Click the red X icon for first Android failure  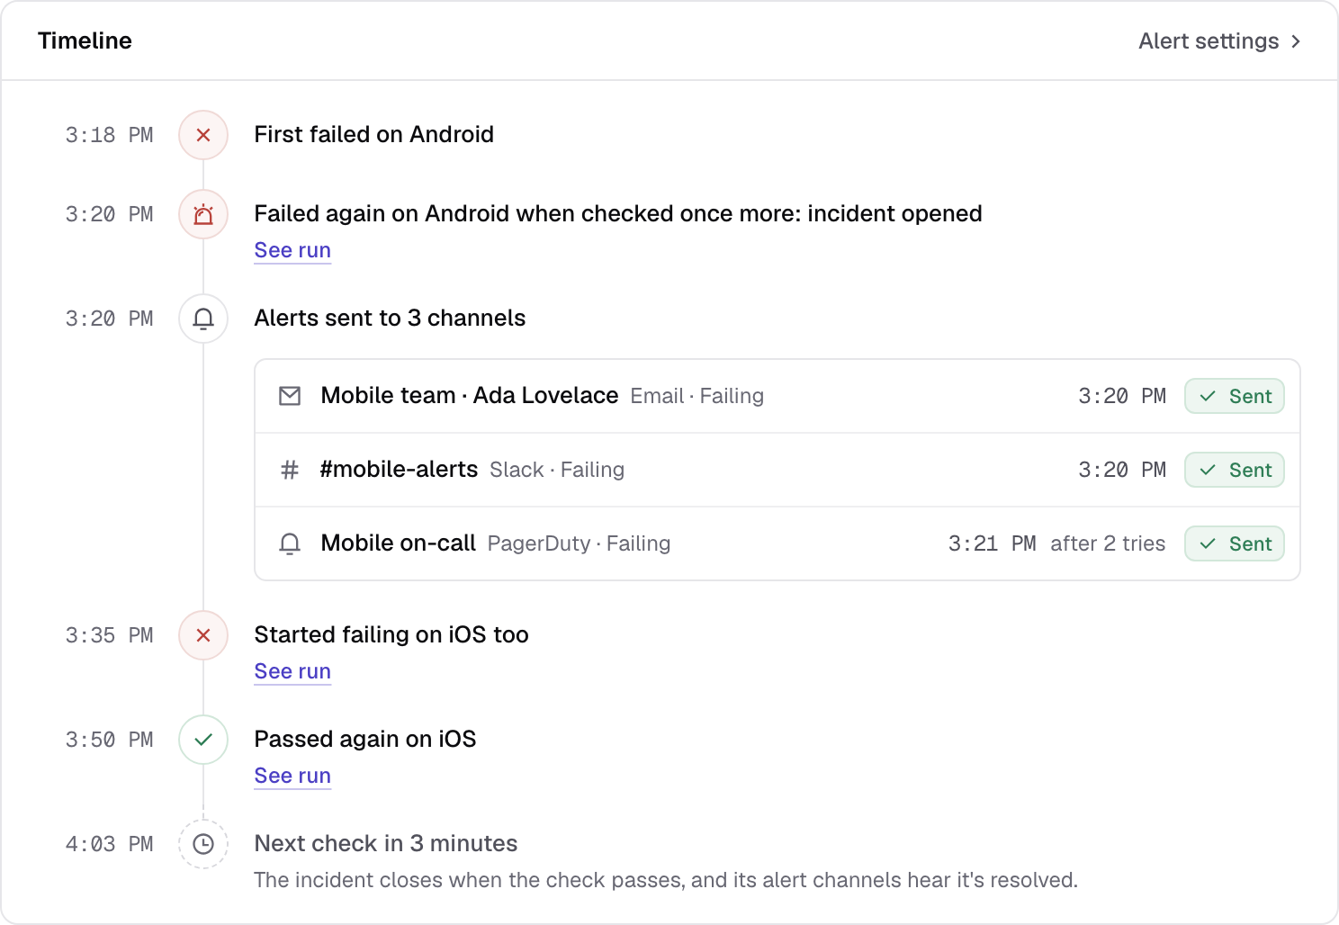pos(203,135)
